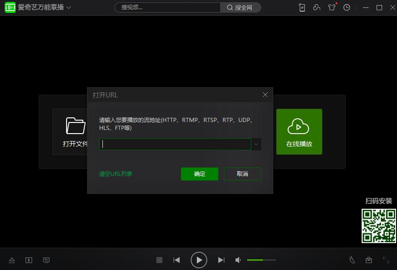Viewport: 397px width, 270px height.
Task: Click the 搜全网 search button
Action: (240, 7)
